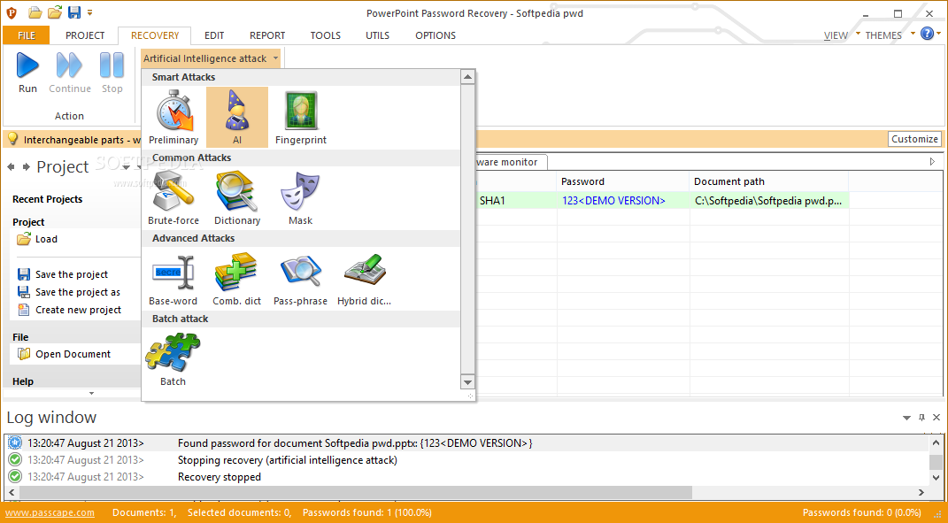Click the Continue recovery icon
This screenshot has width=948, height=523.
coord(70,73)
